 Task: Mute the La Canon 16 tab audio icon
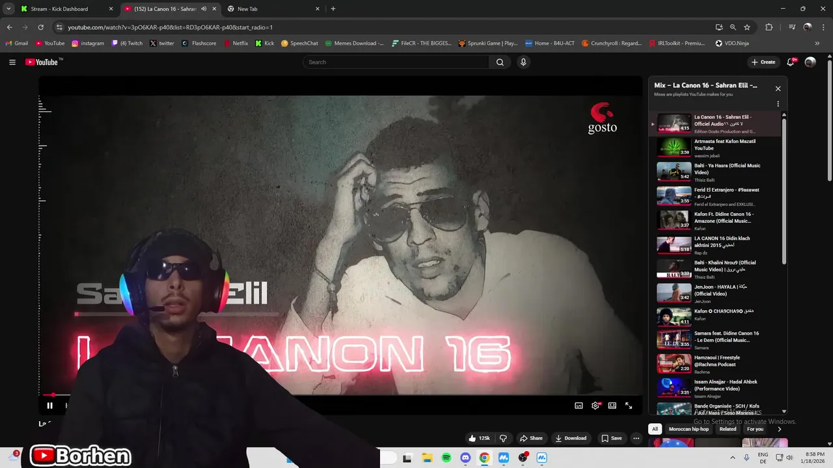coord(204,9)
